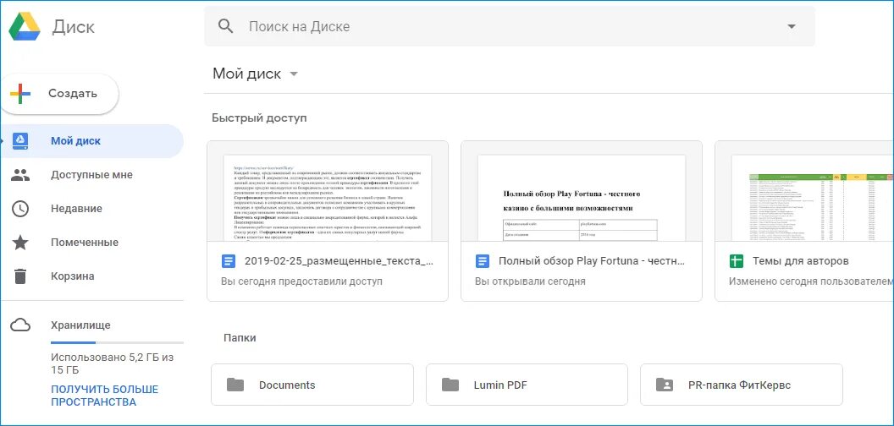The image size is (894, 426).
Task: Click folder icon of 'Lumin PDF'
Action: [x=450, y=385]
